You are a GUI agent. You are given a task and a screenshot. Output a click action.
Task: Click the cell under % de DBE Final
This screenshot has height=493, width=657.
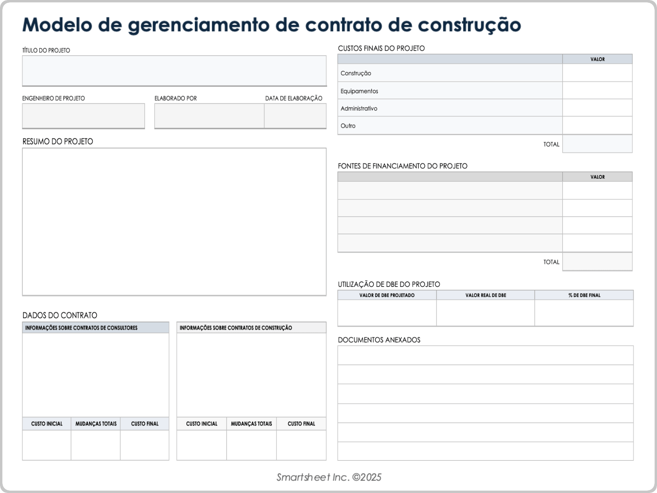click(x=584, y=313)
